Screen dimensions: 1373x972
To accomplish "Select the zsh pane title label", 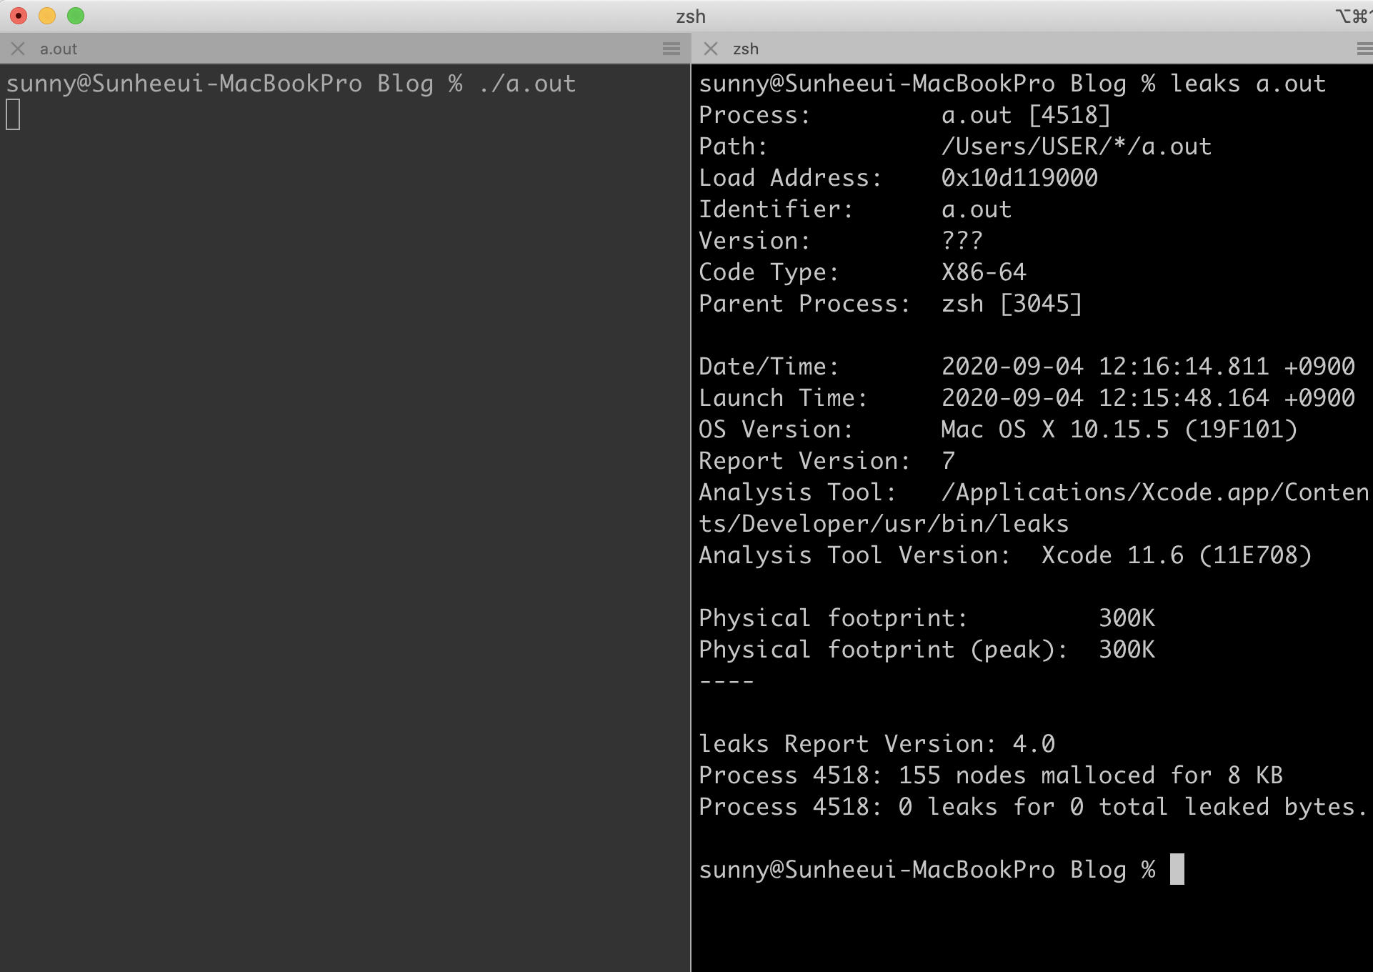I will click(746, 49).
